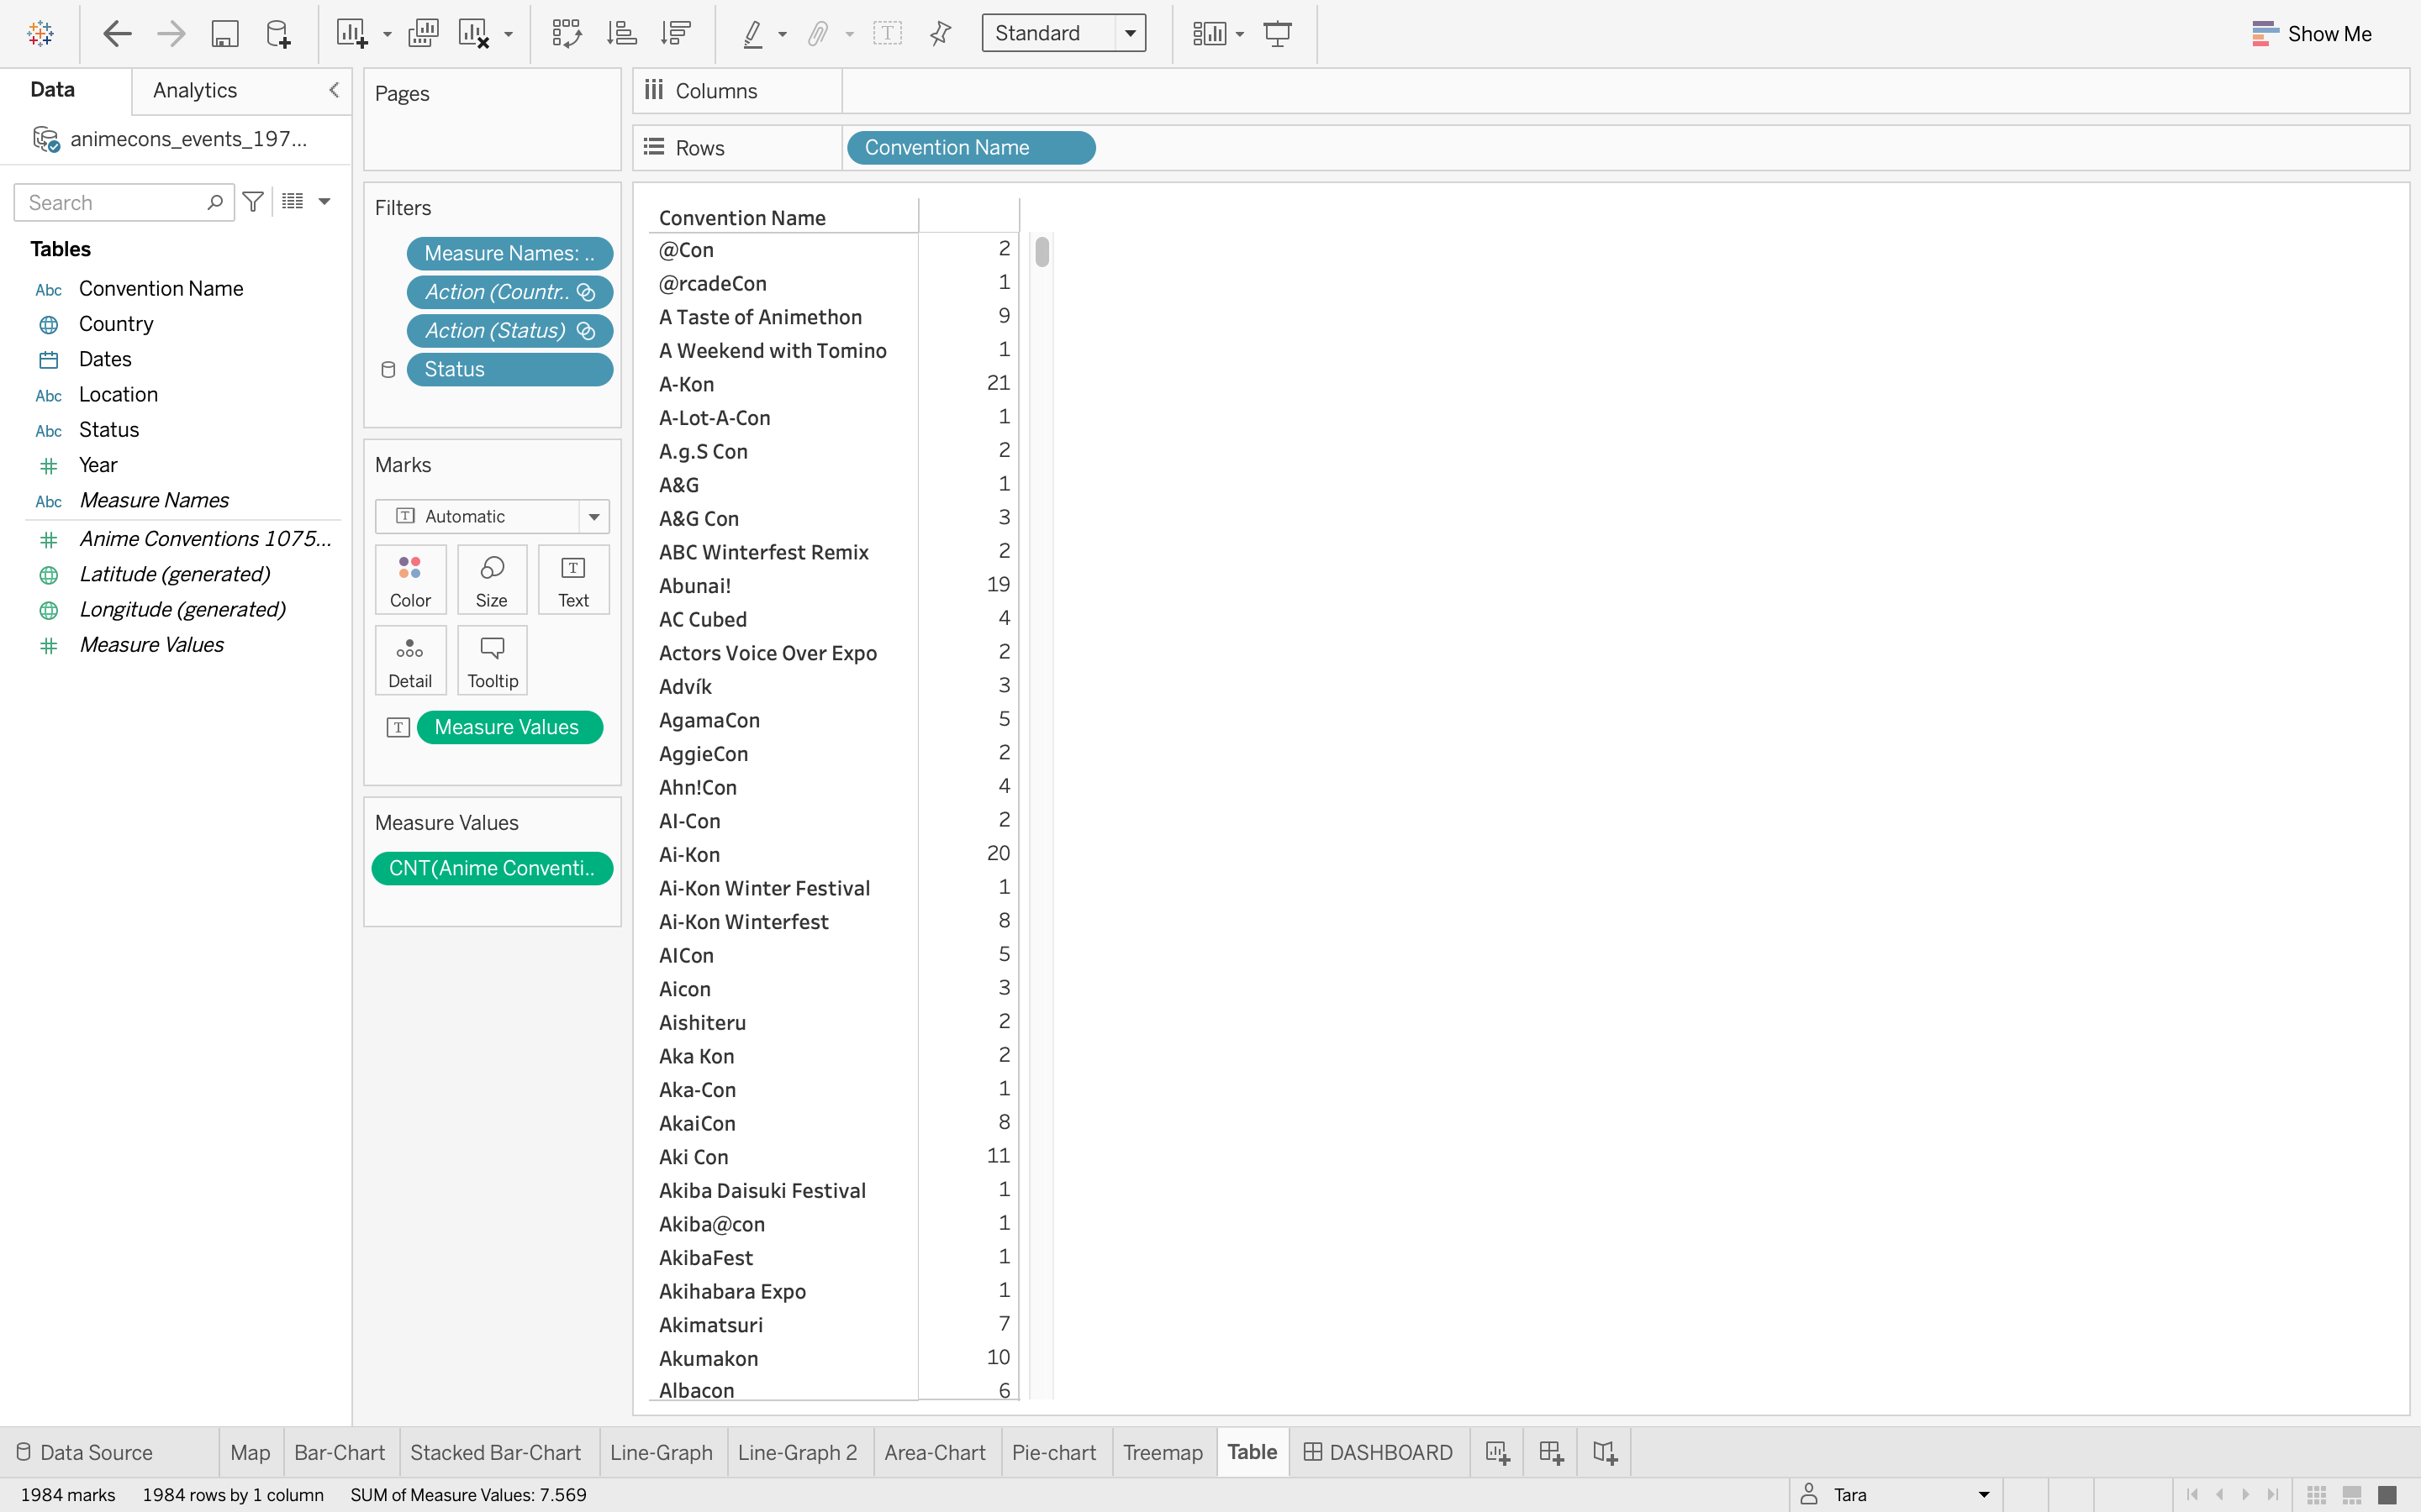Switch to the show filmstrip view icon
This screenshot has width=2421, height=1512.
click(2352, 1494)
